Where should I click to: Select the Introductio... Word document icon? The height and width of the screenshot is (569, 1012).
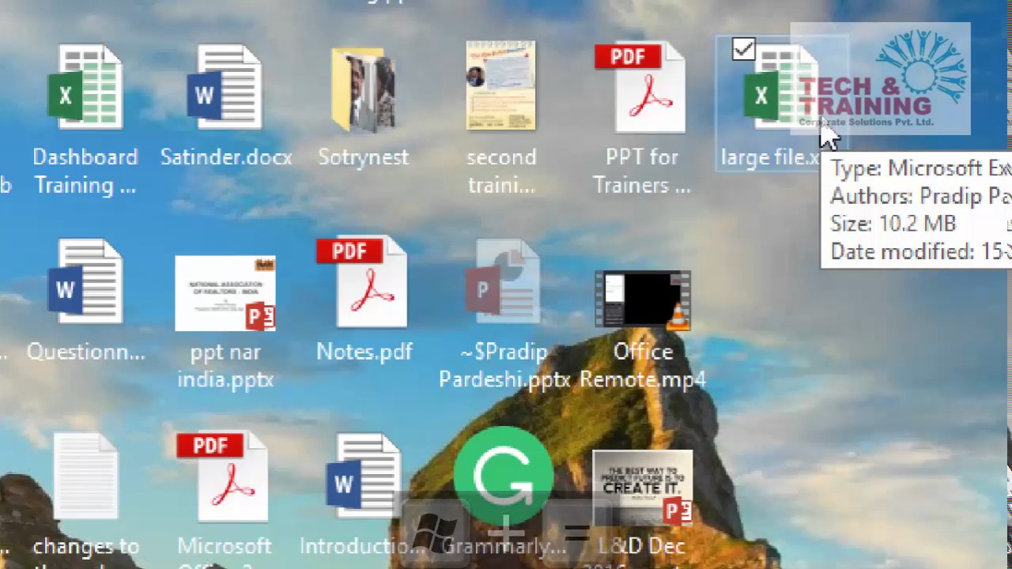tap(364, 476)
